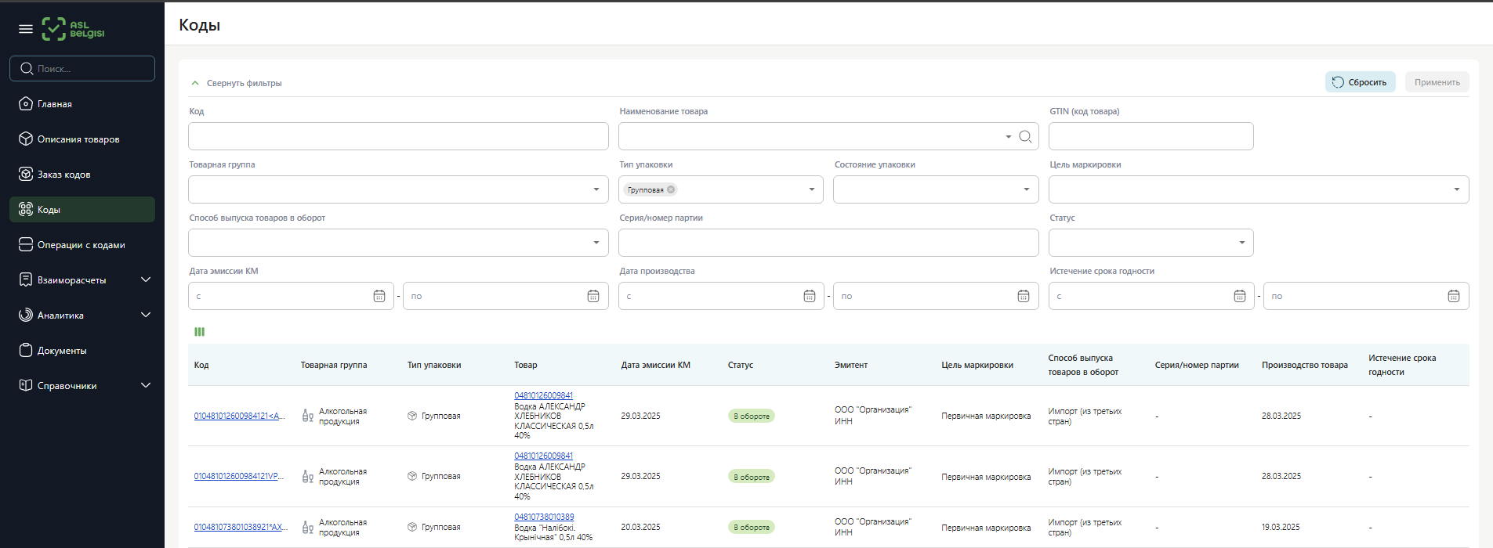Collapse filters via Свернуть фильтры

tap(237, 83)
